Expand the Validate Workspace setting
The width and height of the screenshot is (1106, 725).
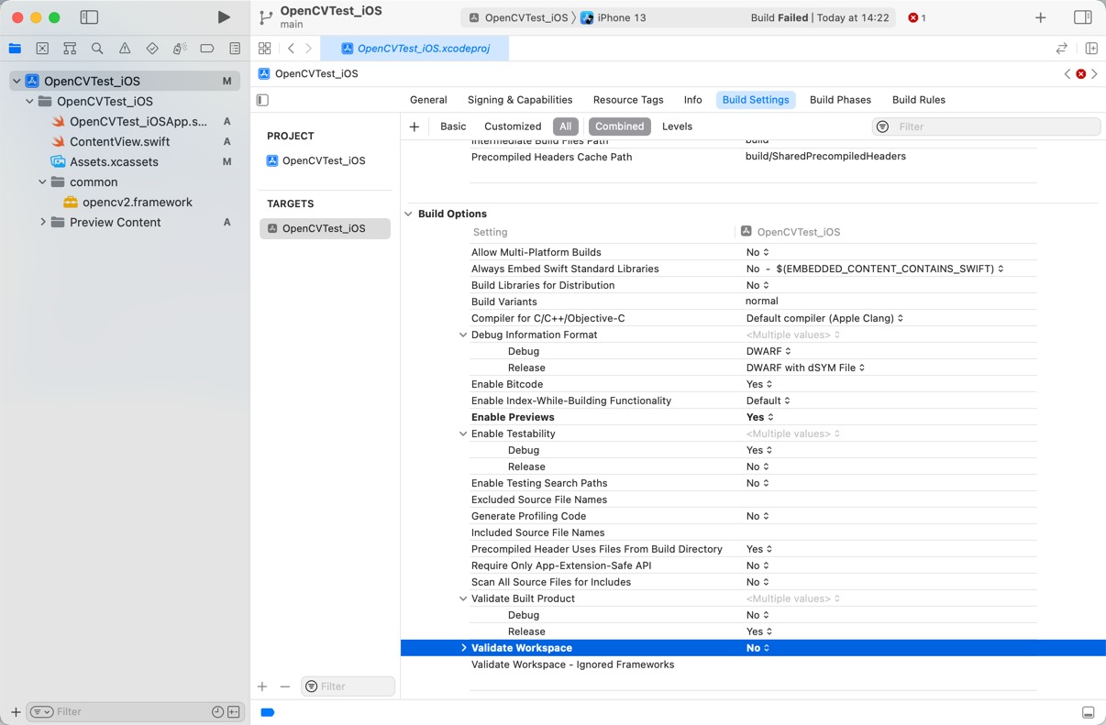click(x=463, y=648)
